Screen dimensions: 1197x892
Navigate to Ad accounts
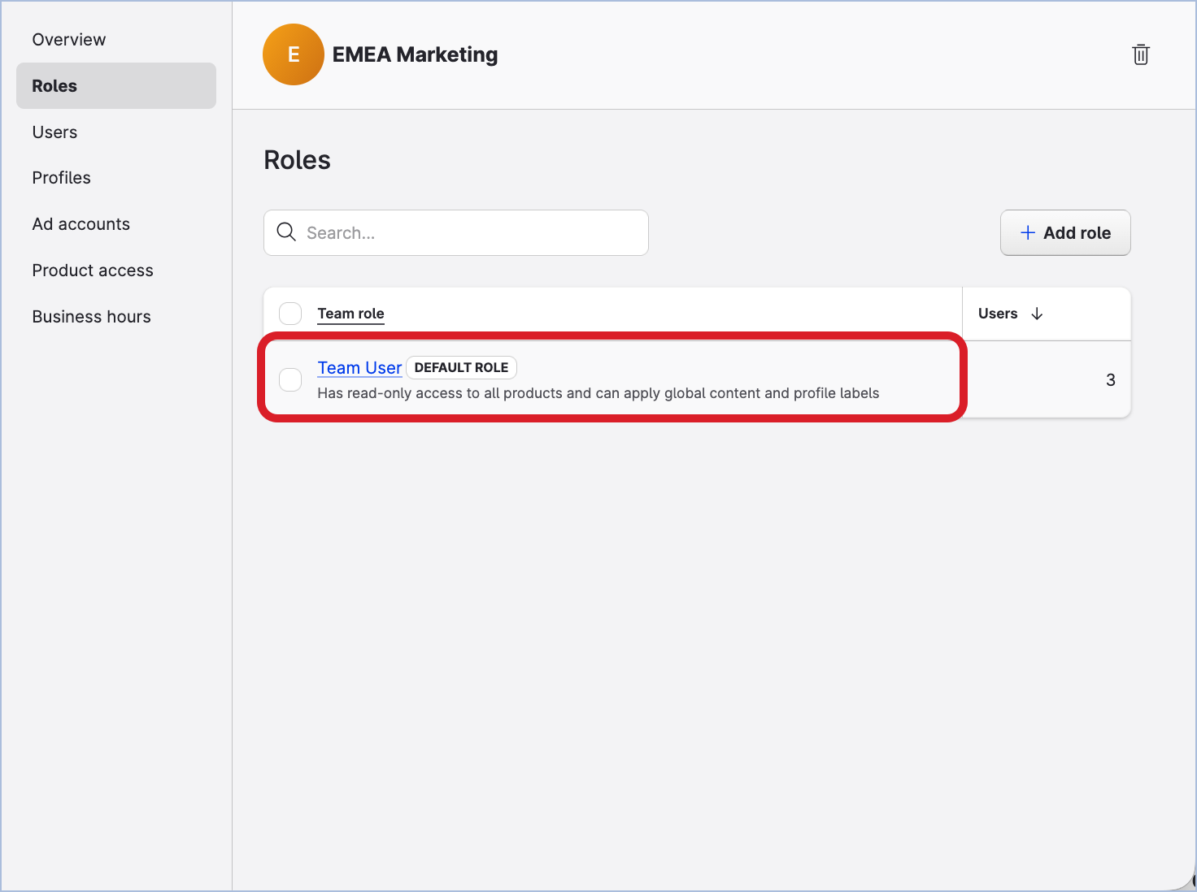[x=81, y=224]
